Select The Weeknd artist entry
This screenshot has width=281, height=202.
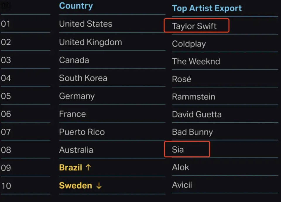(196, 61)
